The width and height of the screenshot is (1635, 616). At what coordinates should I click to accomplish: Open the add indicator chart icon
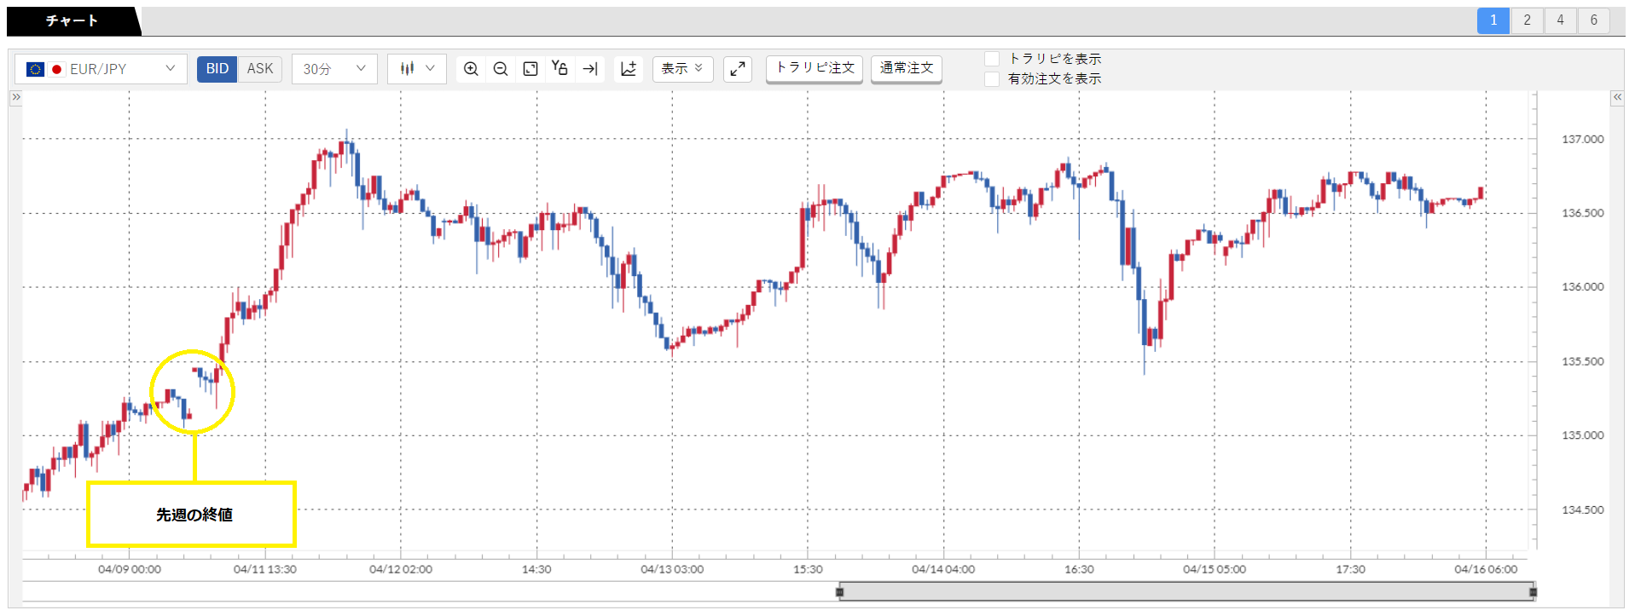point(629,69)
